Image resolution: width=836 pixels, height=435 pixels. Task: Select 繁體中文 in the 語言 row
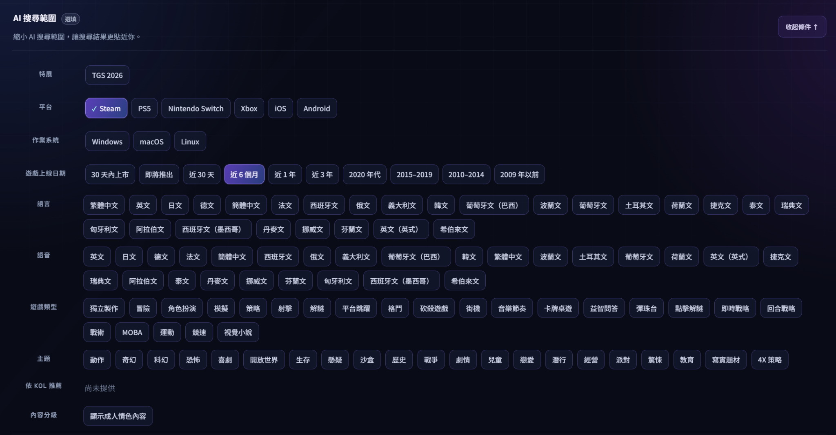click(x=104, y=205)
